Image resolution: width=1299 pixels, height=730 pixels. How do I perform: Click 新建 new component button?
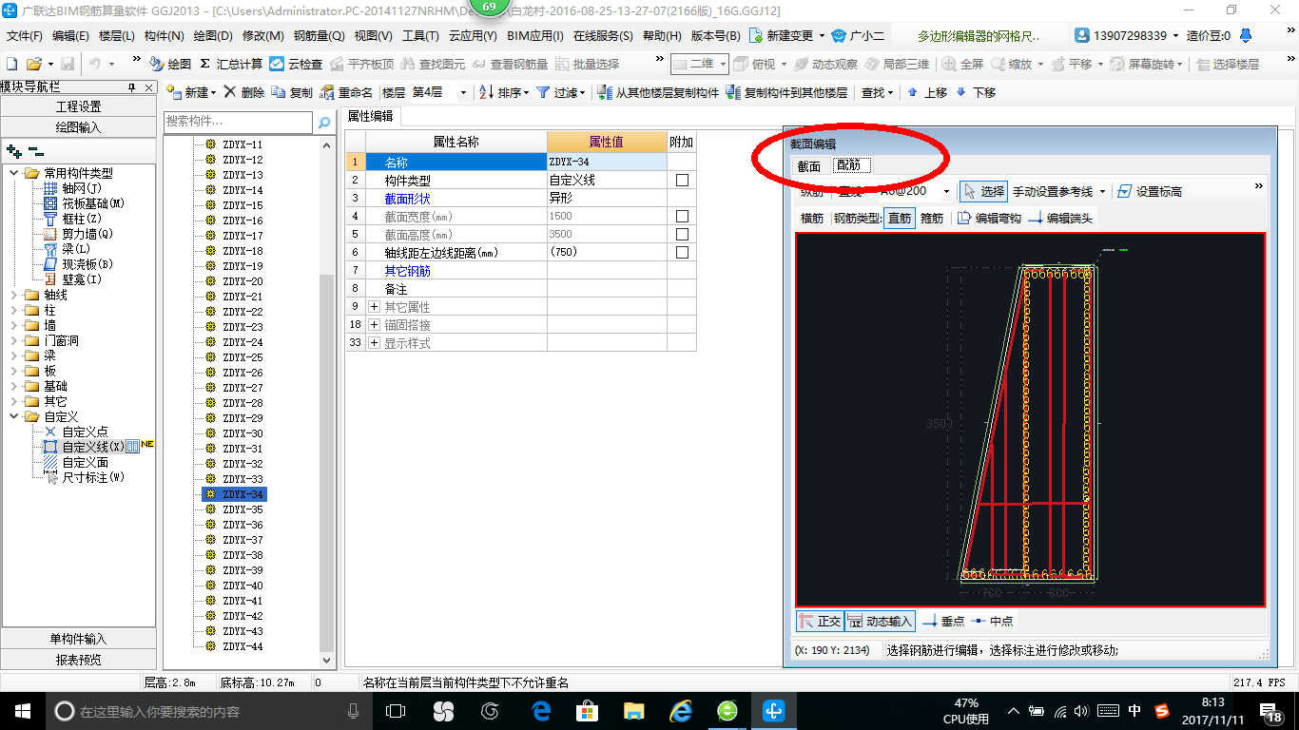pos(191,92)
